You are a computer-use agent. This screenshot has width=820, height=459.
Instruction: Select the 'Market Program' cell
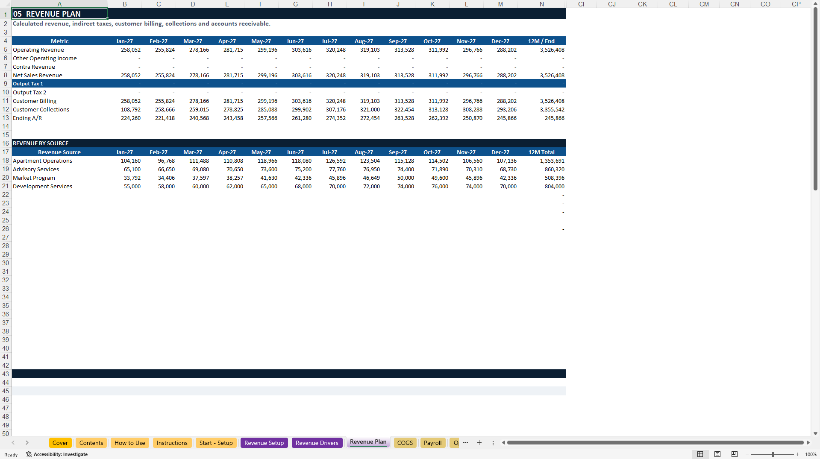click(59, 178)
